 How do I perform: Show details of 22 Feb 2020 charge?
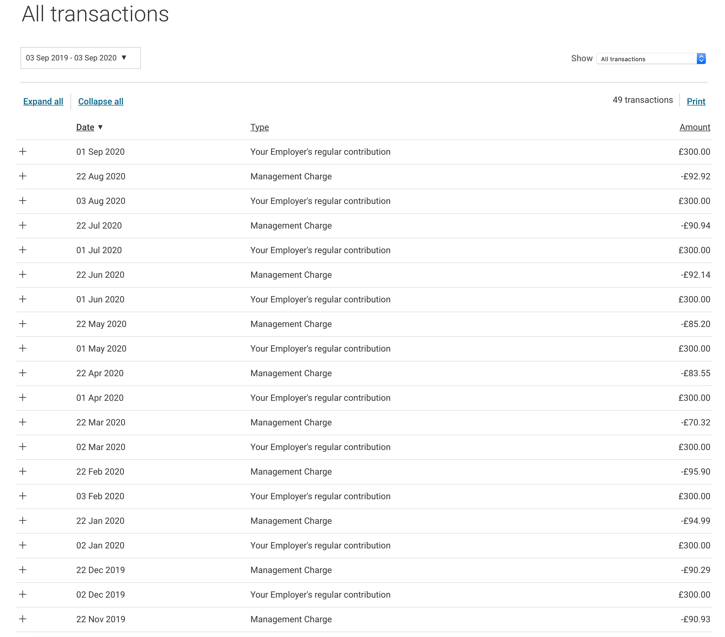23,471
